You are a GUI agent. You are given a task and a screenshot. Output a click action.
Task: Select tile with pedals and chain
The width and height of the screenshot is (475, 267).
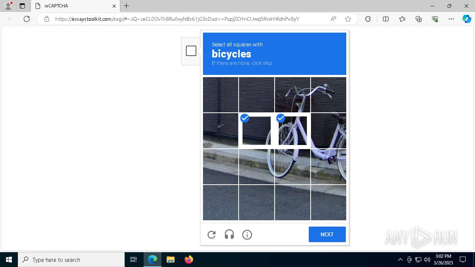click(x=328, y=167)
